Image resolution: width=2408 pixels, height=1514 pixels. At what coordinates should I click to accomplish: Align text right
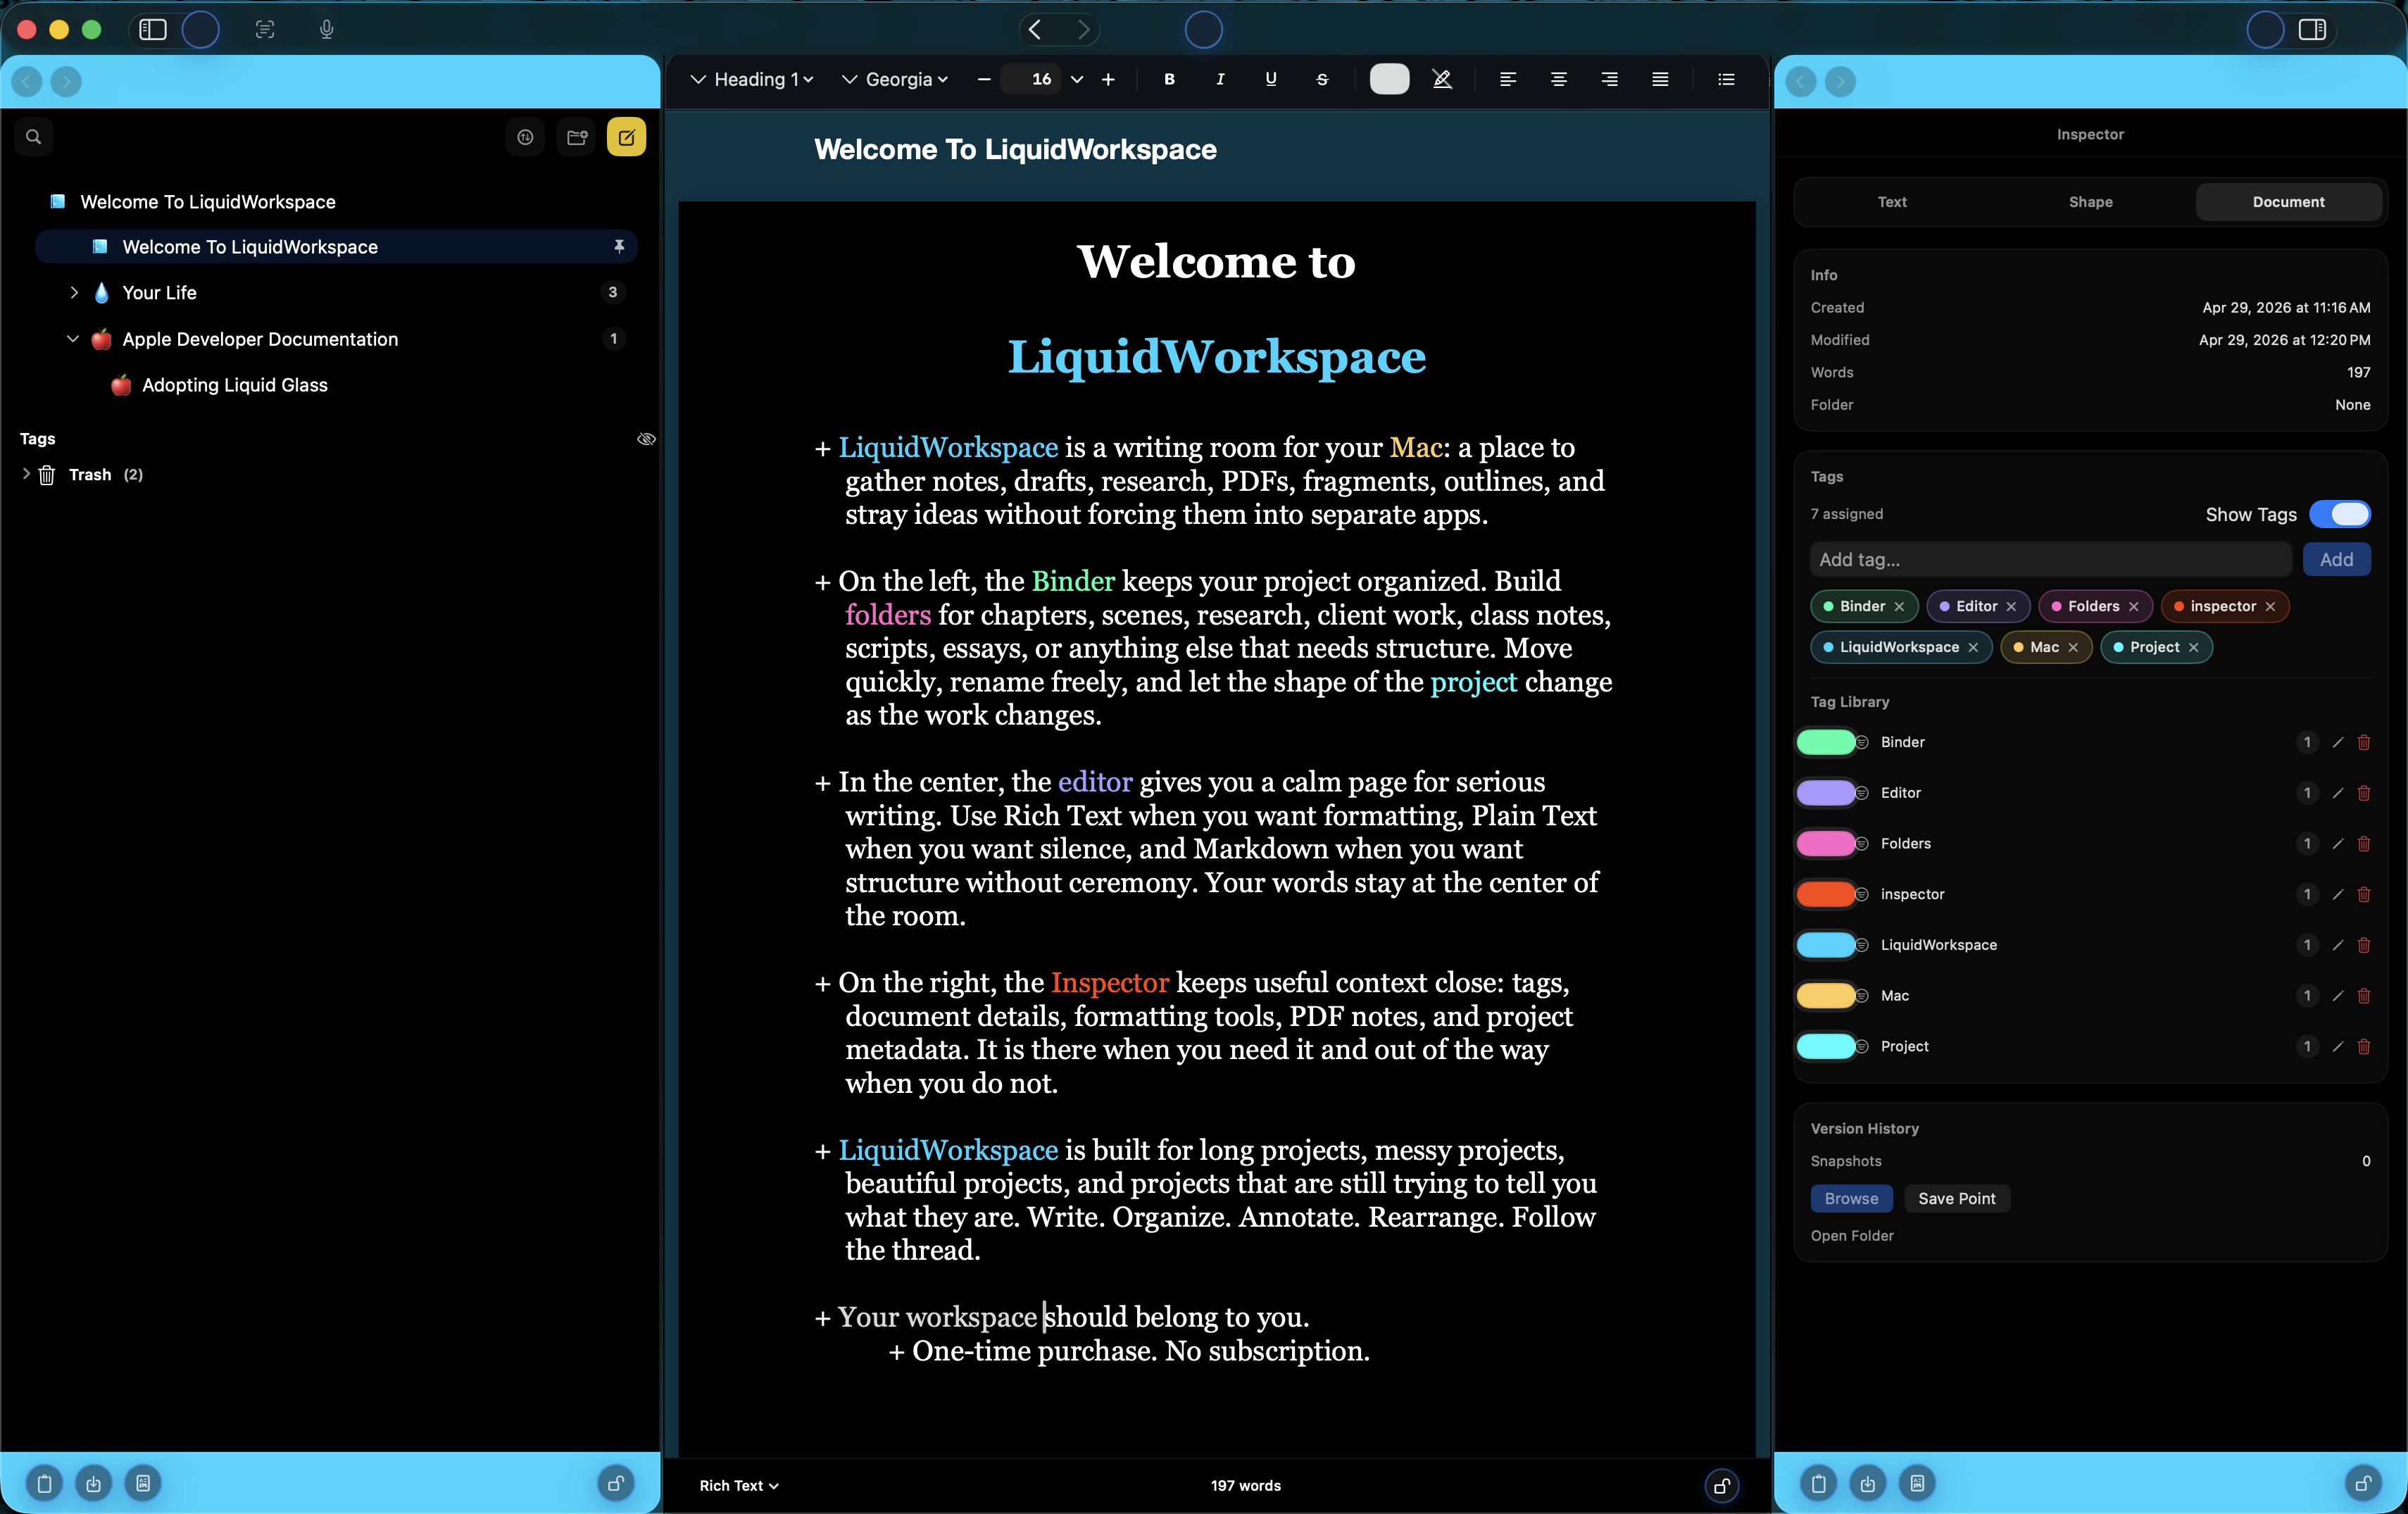[x=1609, y=79]
